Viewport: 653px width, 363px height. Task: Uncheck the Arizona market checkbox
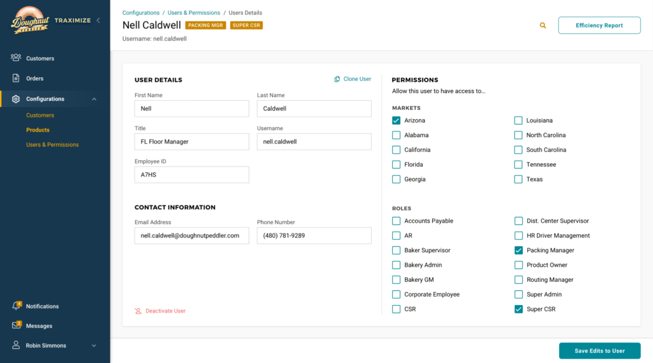point(396,121)
